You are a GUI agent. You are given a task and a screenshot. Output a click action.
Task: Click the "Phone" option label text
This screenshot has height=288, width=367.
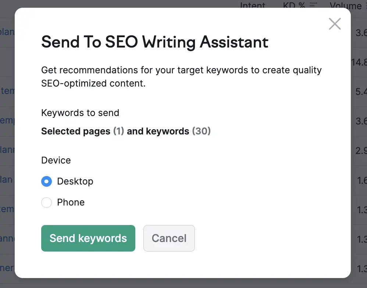tap(71, 203)
